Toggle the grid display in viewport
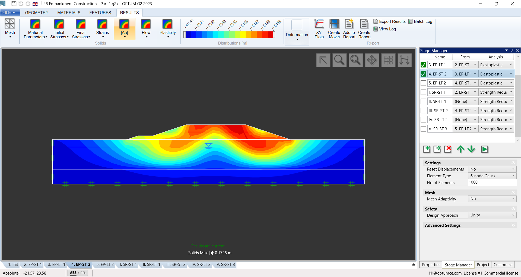The image size is (521, 277). tap(388, 60)
